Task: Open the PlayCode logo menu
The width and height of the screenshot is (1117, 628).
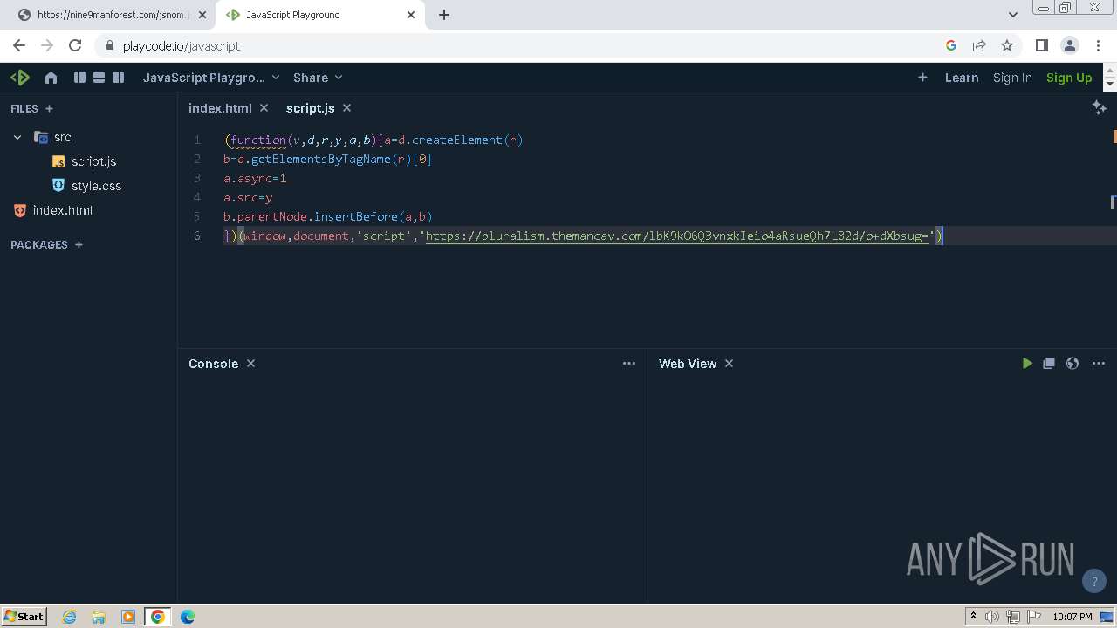Action: (x=20, y=78)
